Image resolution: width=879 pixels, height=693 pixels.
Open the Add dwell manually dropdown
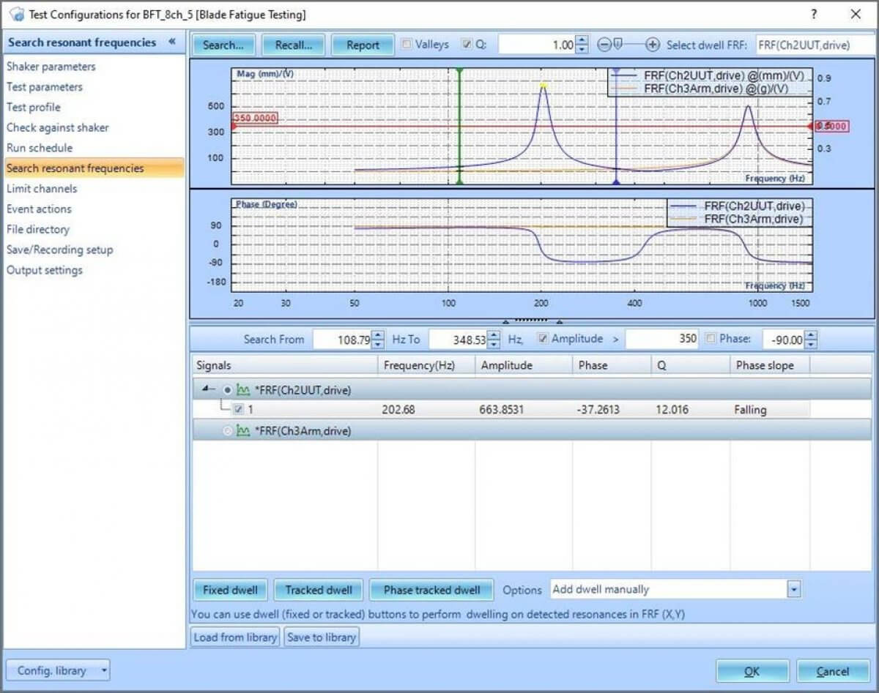point(794,589)
